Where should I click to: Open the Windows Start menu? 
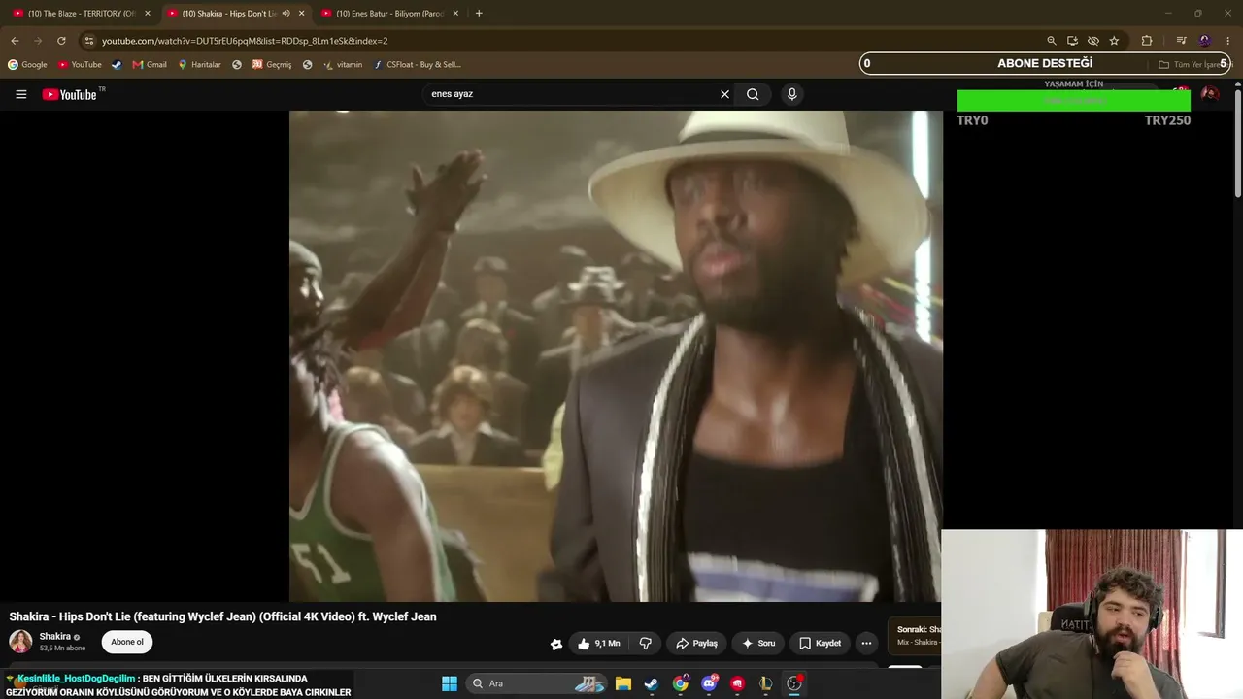click(x=450, y=683)
